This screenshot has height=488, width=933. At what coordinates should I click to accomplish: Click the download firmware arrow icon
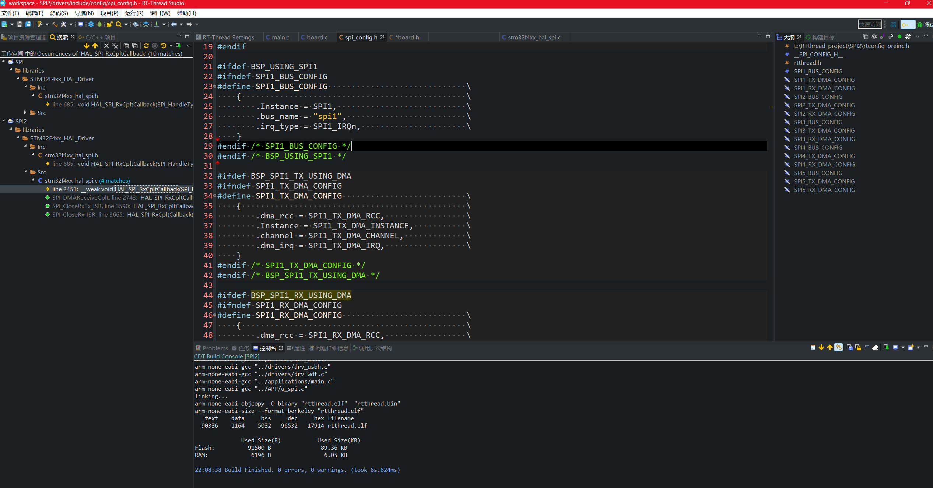[157, 24]
